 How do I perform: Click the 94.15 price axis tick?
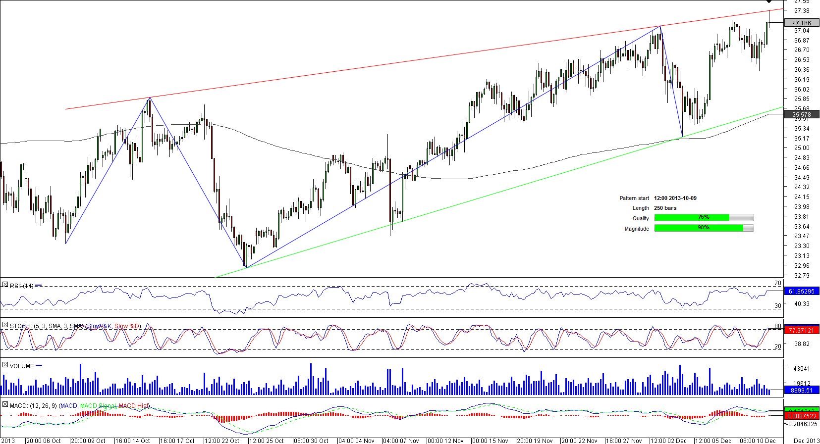(802, 197)
